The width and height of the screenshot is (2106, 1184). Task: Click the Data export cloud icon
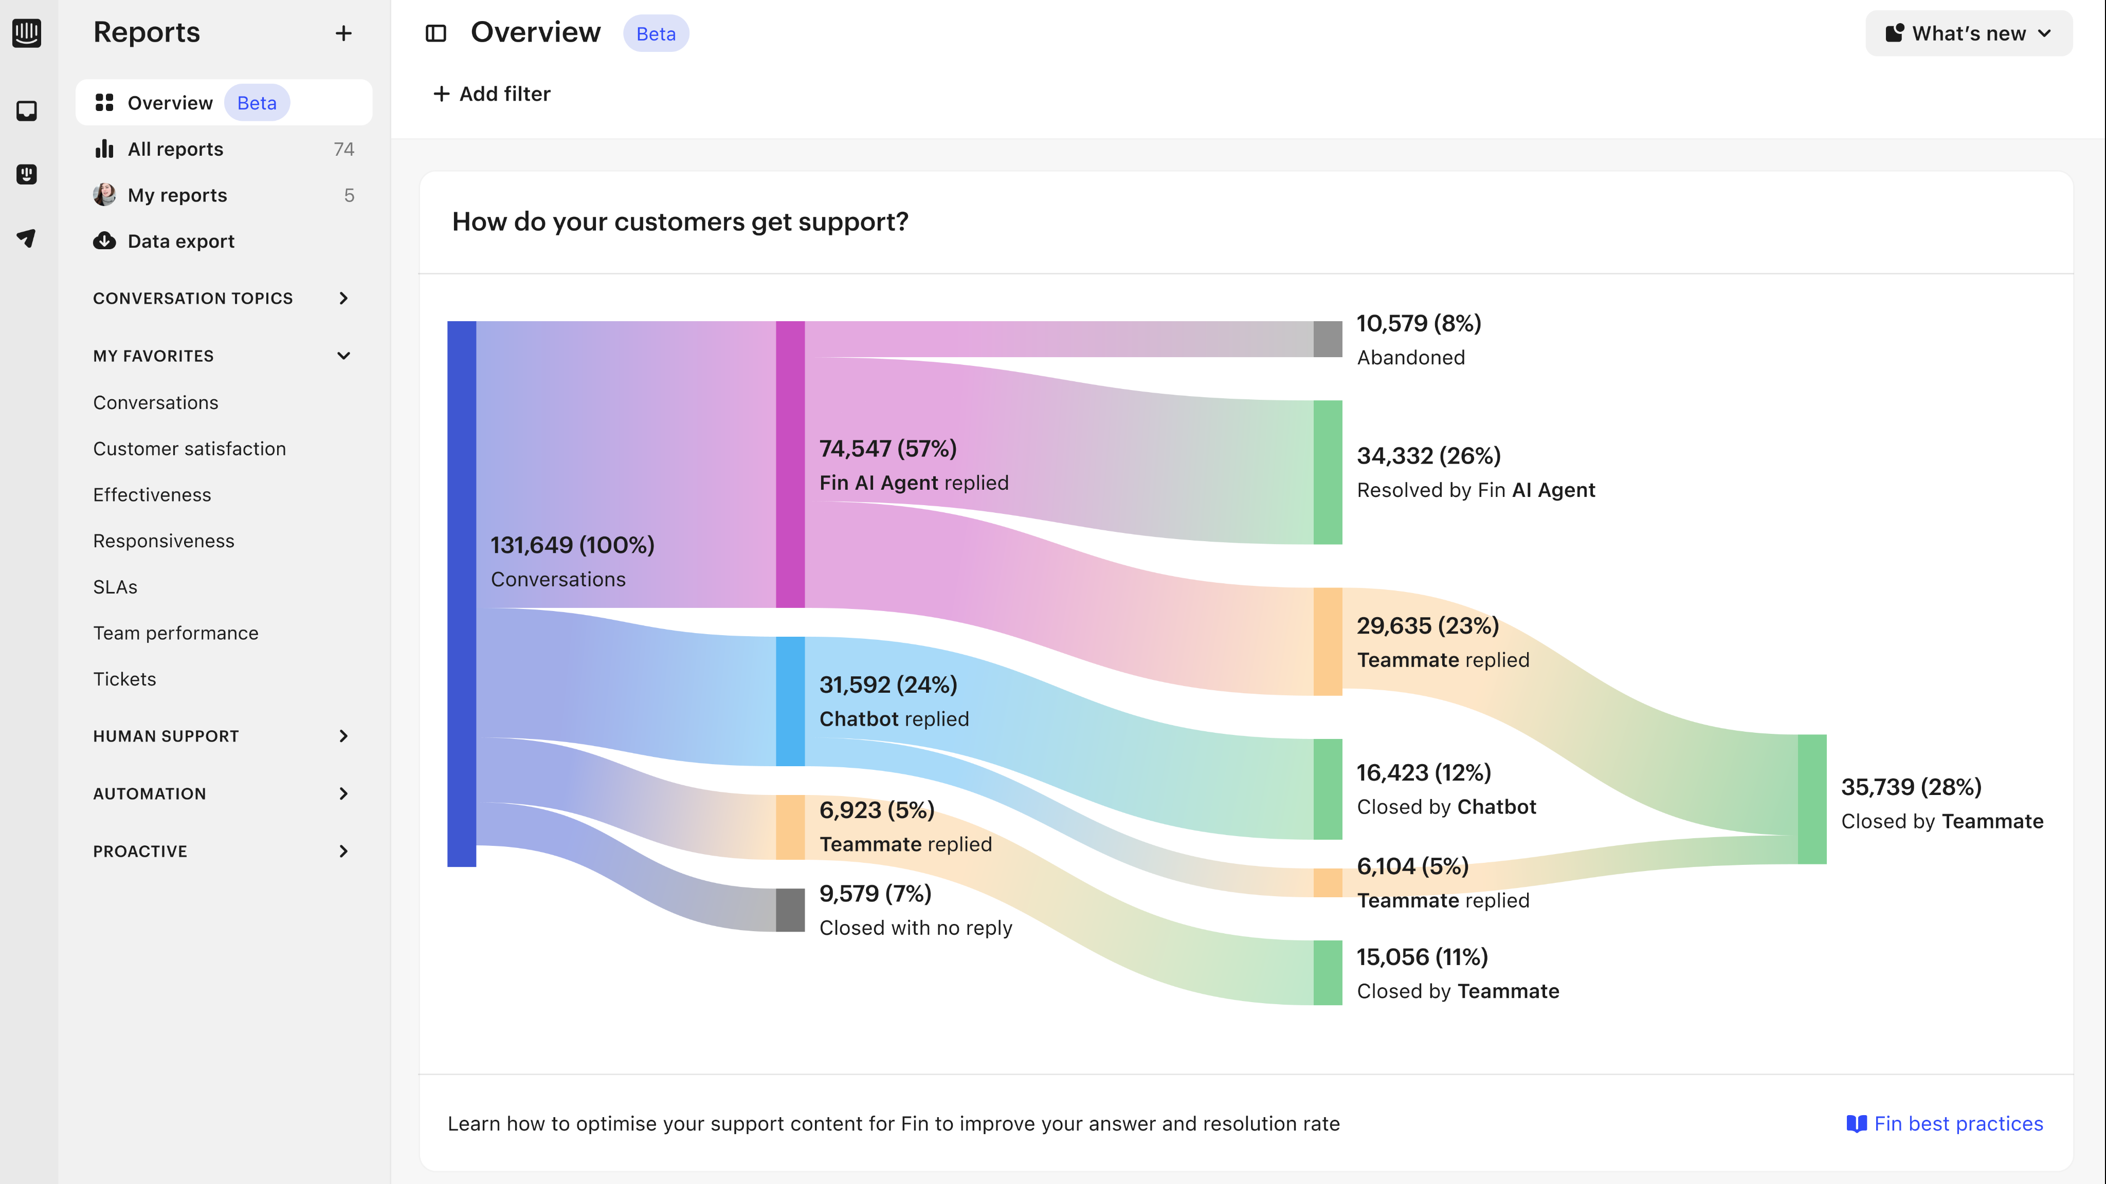pos(105,241)
